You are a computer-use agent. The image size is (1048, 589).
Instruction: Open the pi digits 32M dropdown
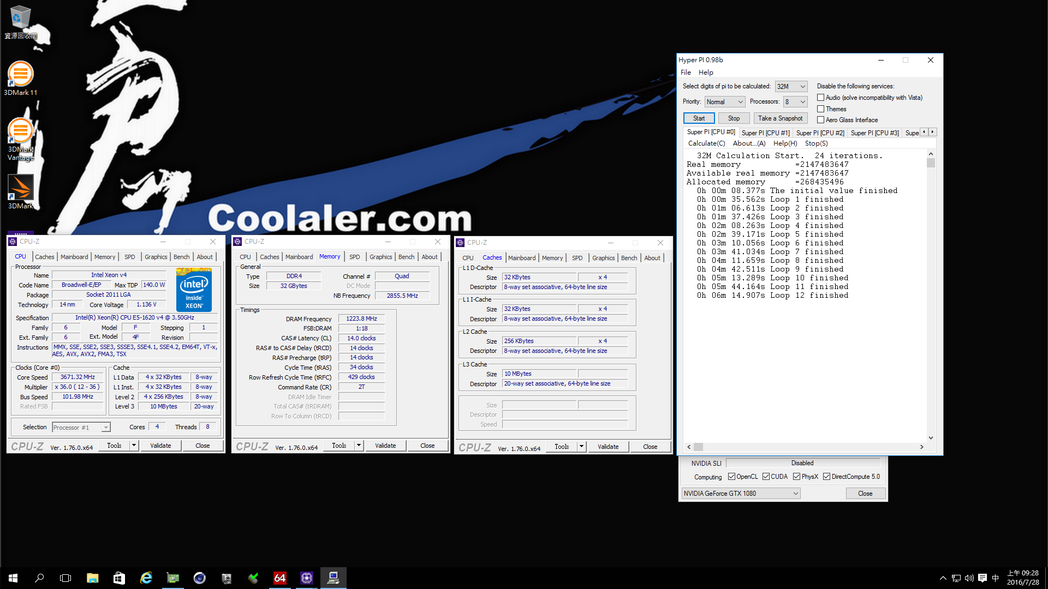click(791, 87)
